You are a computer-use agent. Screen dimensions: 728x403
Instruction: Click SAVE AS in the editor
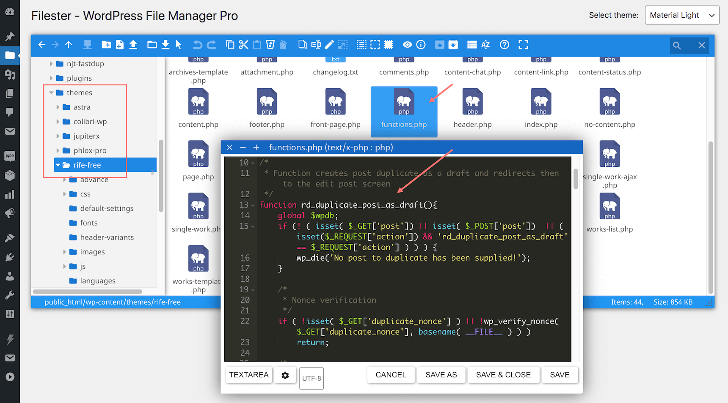441,375
